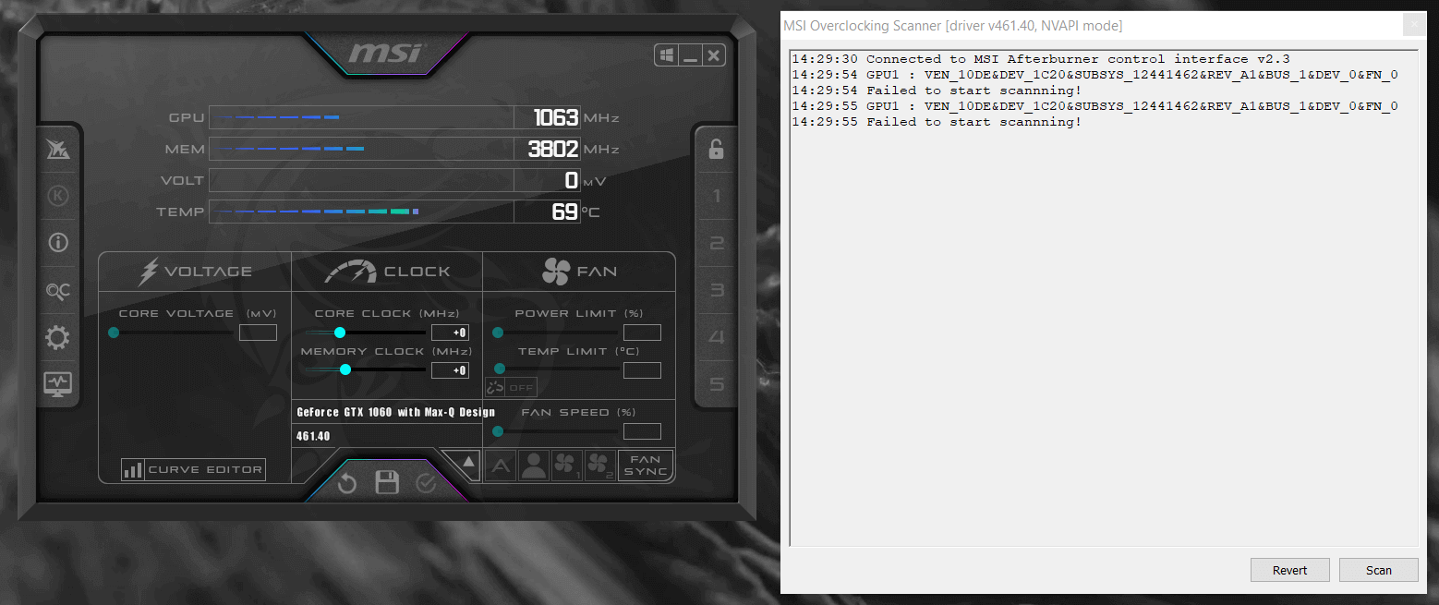The height and width of the screenshot is (605, 1439).
Task: Close the MSI Afterburner window
Action: tap(714, 55)
